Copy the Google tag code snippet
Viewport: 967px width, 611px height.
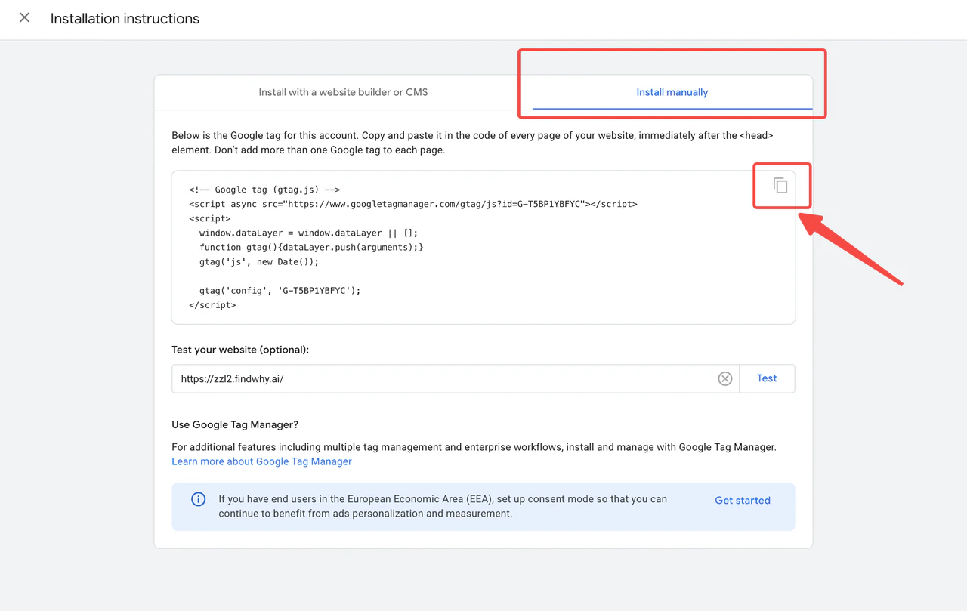780,185
